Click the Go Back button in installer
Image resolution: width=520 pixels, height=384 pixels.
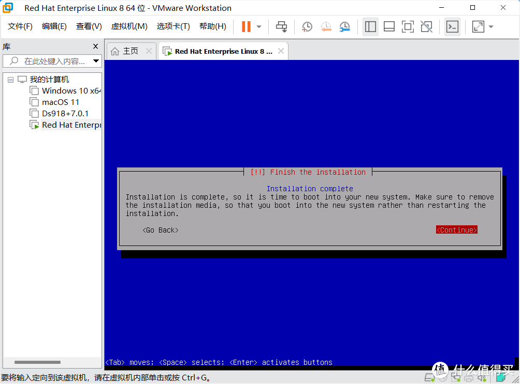pos(161,230)
